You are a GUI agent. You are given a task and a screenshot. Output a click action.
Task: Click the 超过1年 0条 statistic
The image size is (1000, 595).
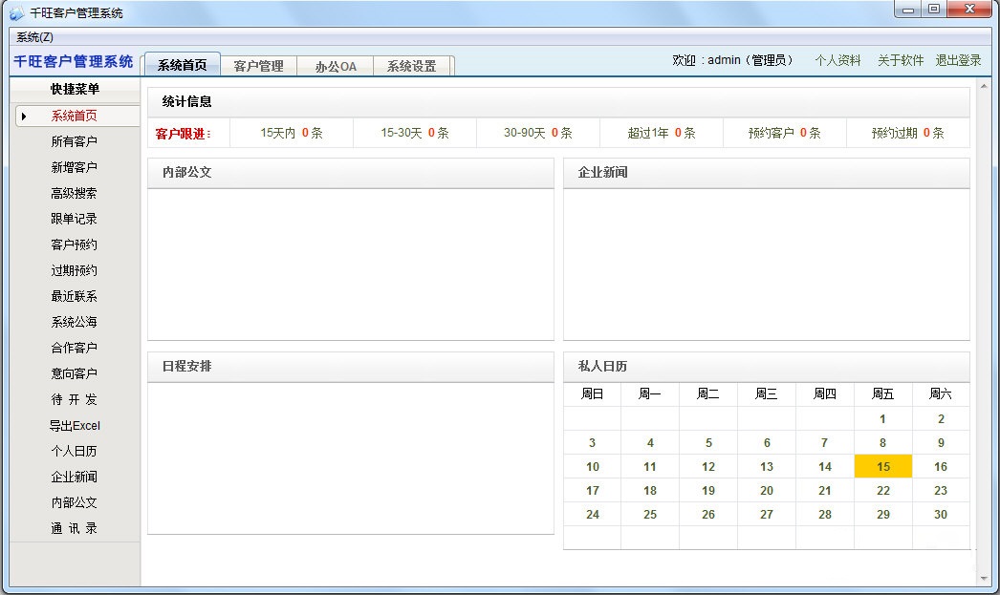[662, 133]
